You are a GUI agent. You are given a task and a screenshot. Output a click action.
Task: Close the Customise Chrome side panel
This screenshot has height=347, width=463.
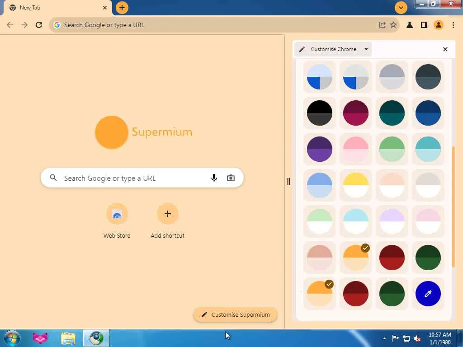pyautogui.click(x=445, y=49)
